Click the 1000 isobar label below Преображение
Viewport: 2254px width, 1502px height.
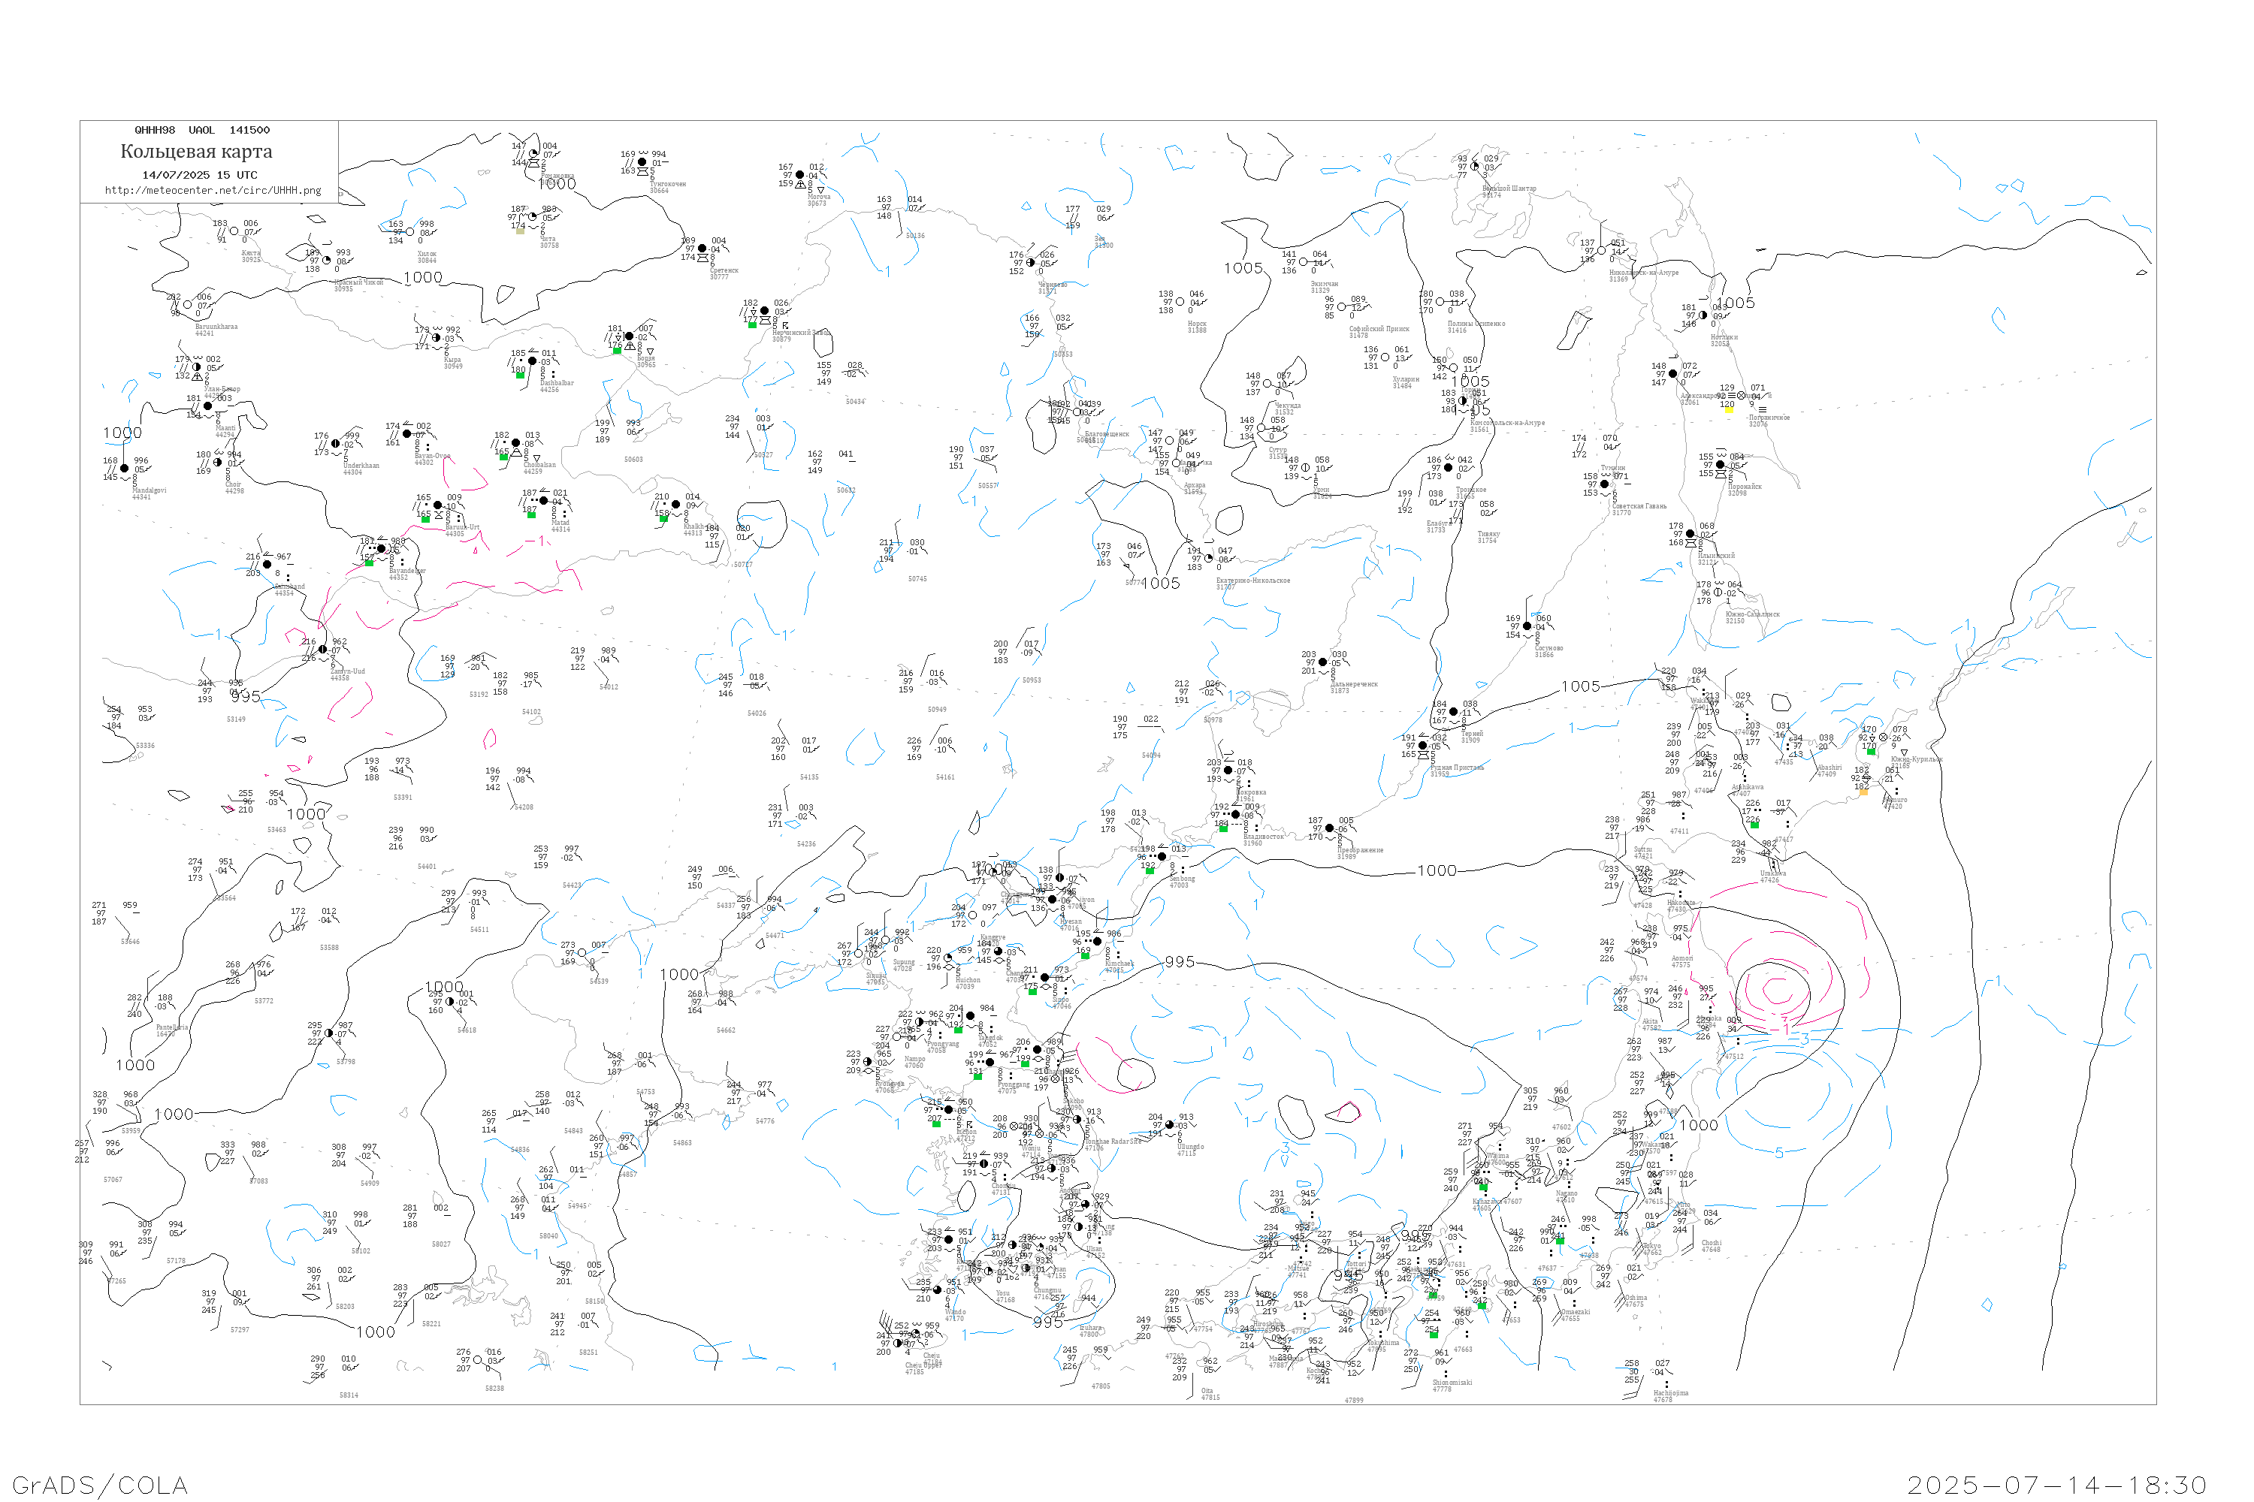click(x=1437, y=870)
